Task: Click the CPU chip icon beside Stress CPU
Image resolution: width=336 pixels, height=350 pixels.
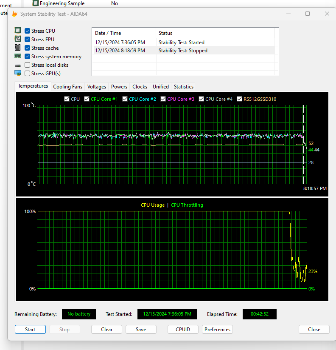Action: click(x=18, y=30)
